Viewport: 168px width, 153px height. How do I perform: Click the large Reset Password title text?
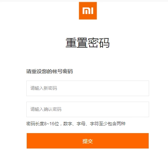88,43
